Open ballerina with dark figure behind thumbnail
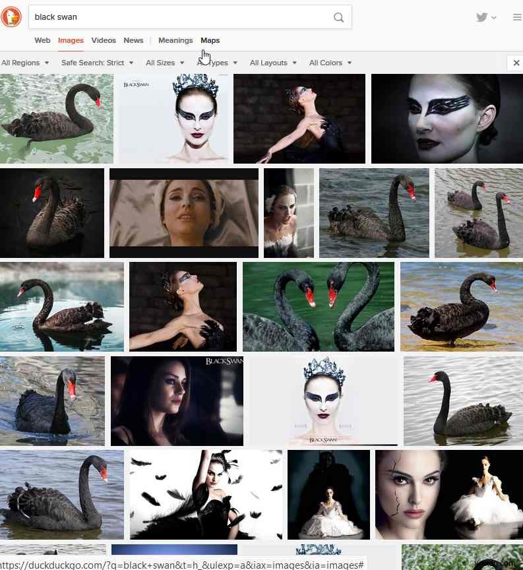 coord(328,494)
